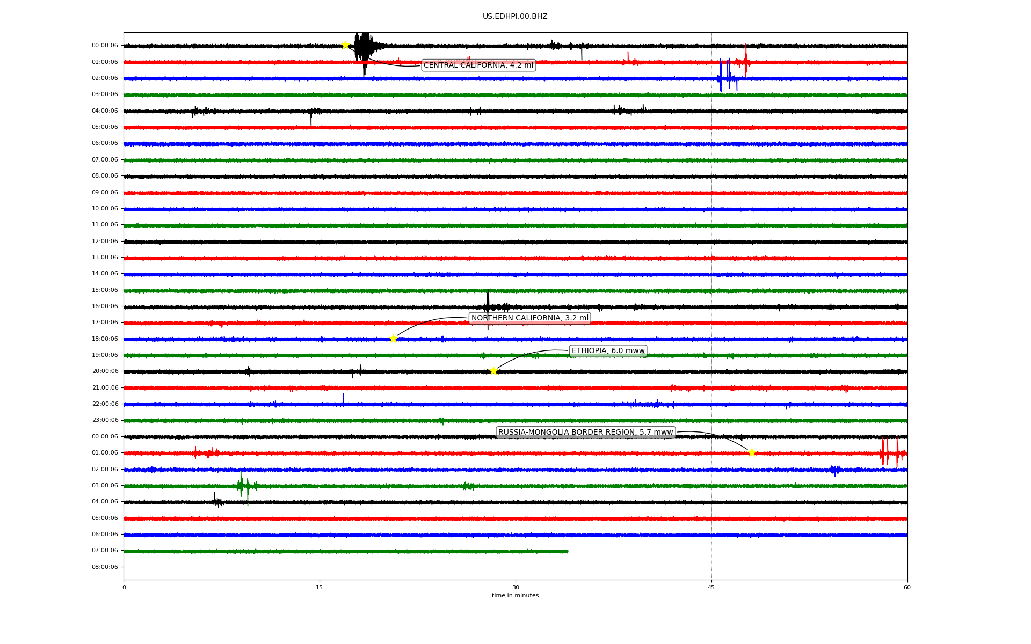This screenshot has height=644, width=1031.
Task: Click the ETHIOPIA, 6.0 mww annotation box
Action: [608, 351]
